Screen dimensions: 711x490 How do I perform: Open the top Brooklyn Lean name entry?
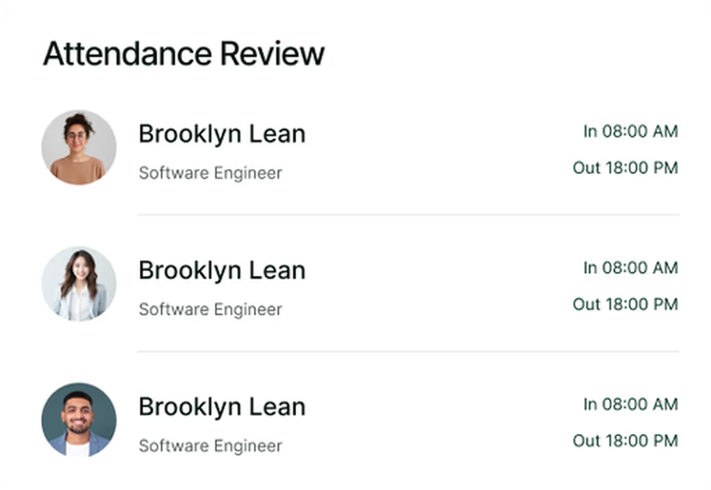pos(222,134)
